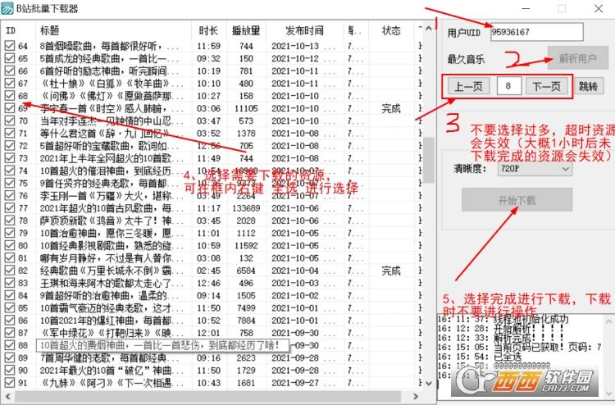
Task: Click the horizontal scrollbar right arrow
Action: [416, 396]
